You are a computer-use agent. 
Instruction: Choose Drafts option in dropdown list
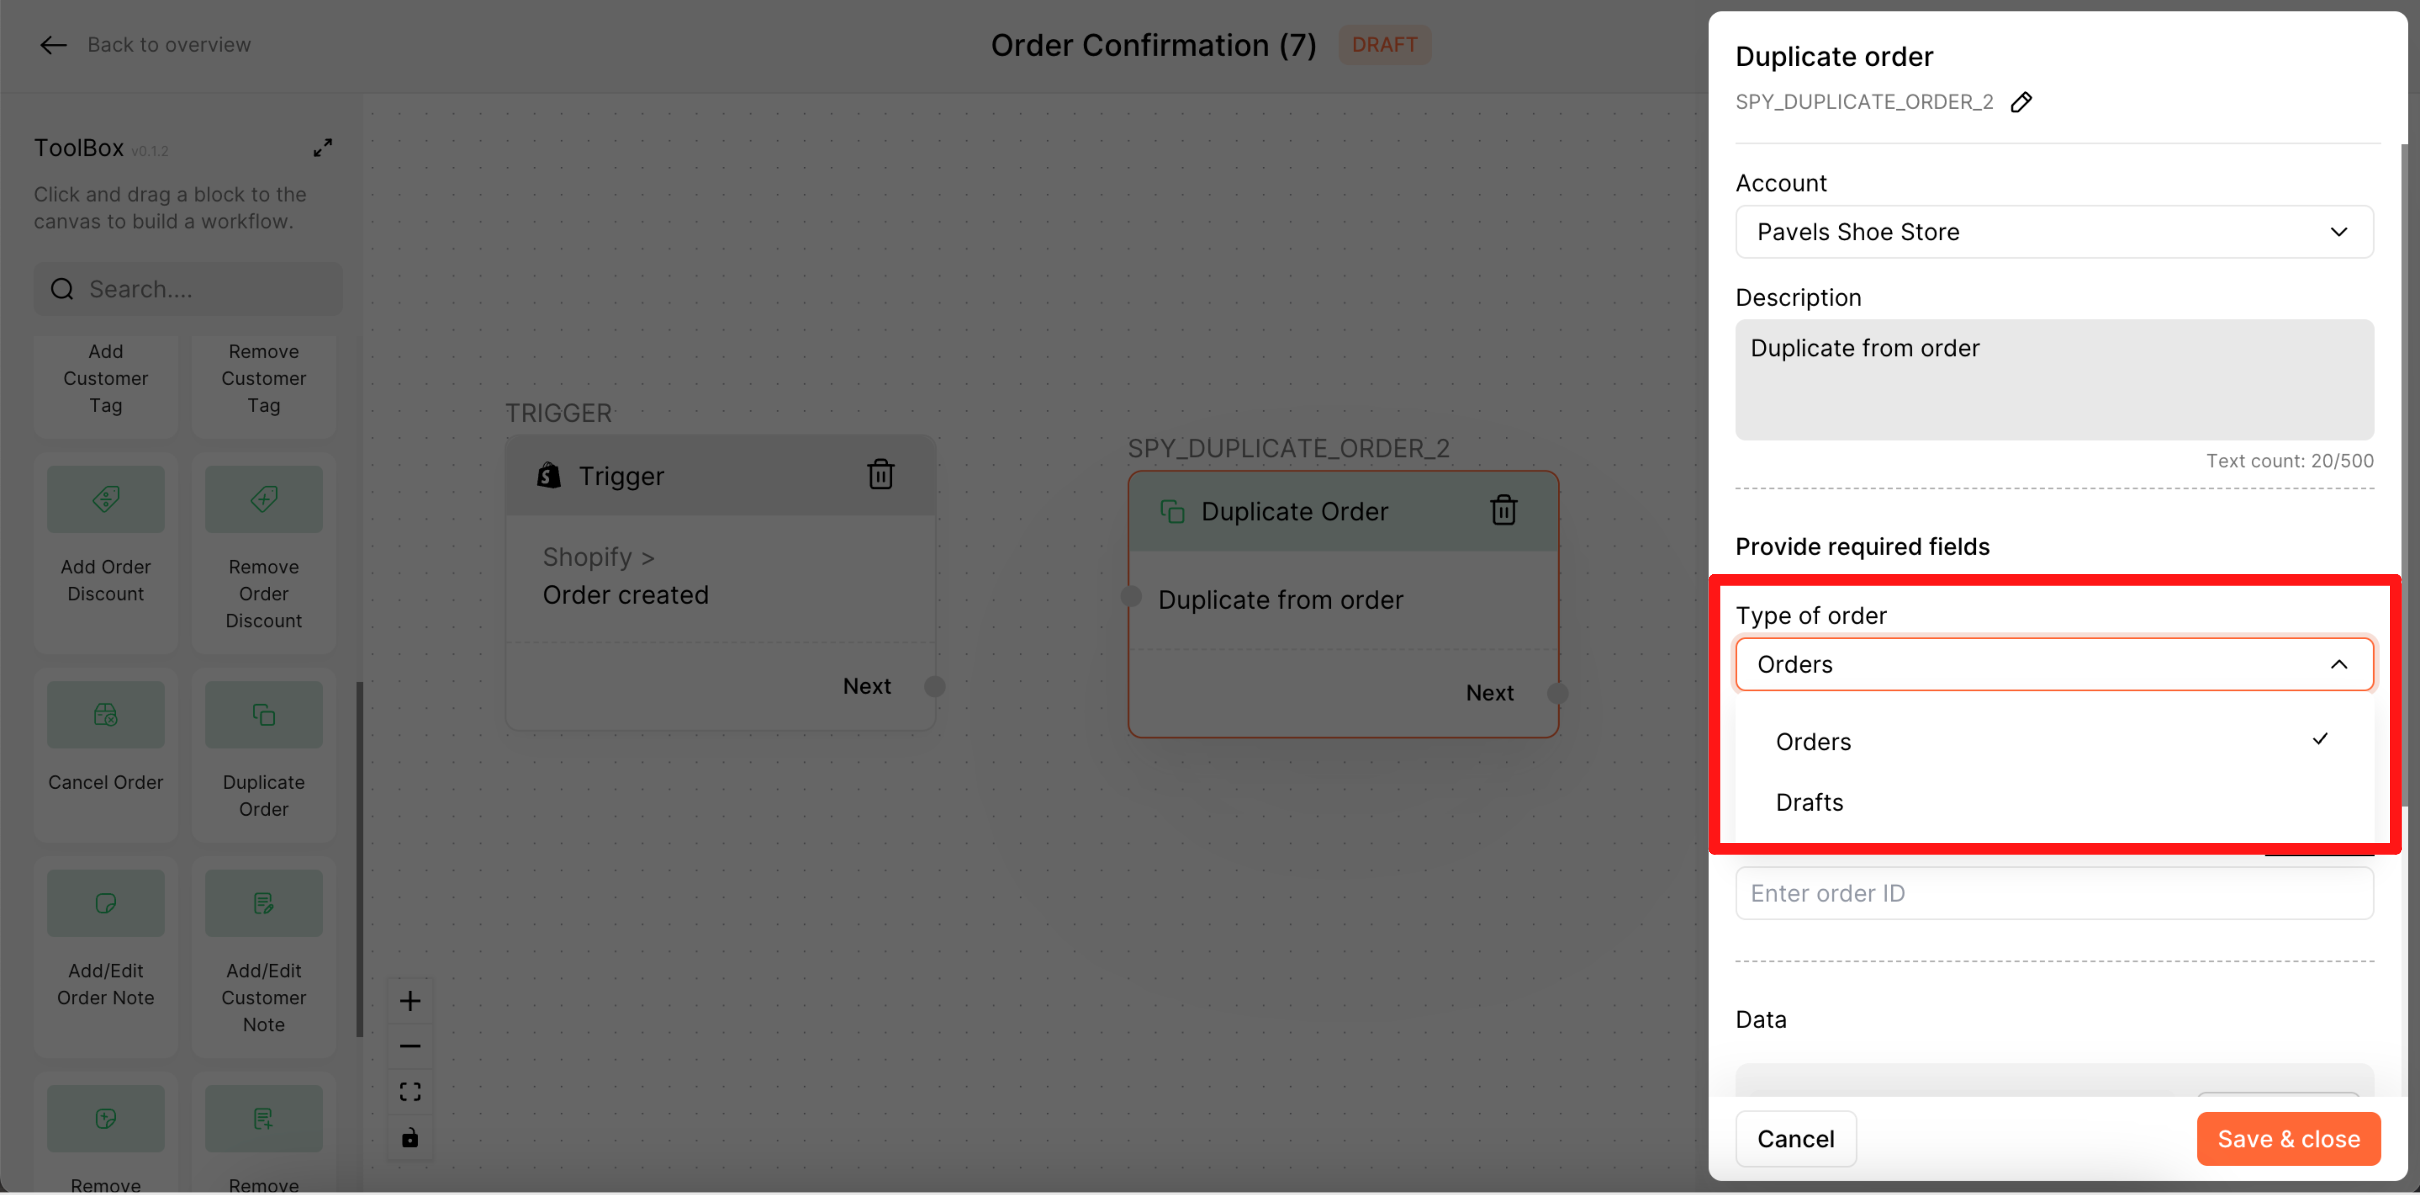click(x=2053, y=802)
